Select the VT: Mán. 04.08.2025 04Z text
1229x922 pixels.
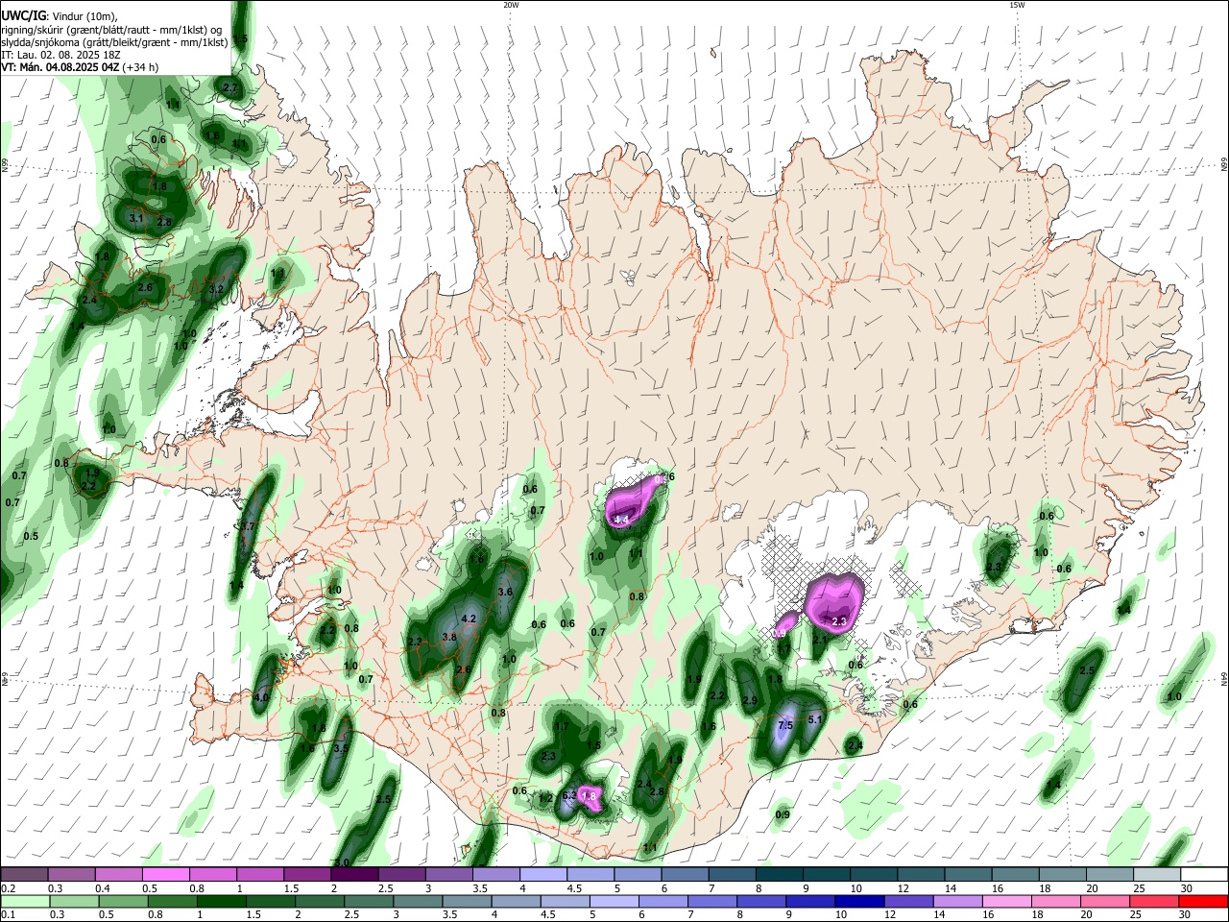(x=60, y=67)
